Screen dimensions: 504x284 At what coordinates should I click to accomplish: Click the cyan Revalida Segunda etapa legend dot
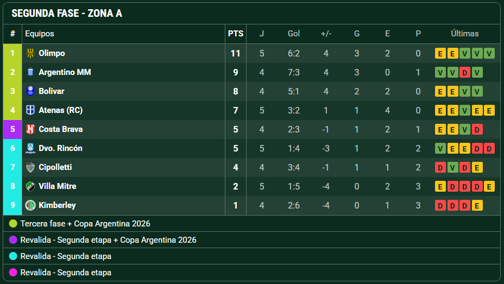click(x=13, y=256)
